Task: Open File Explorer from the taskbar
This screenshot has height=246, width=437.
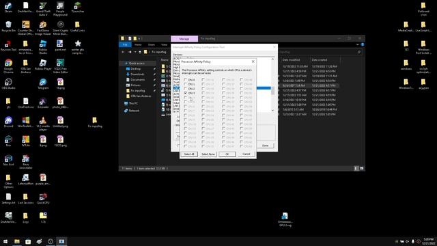Action: (x=16, y=241)
